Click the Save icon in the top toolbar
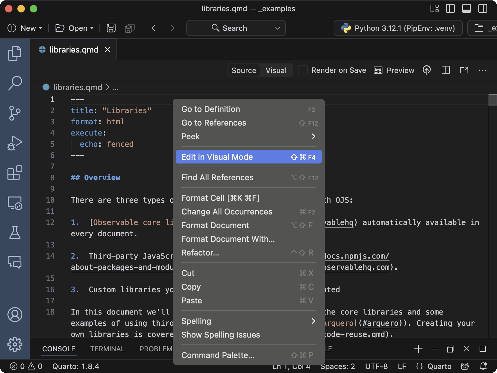 [x=111, y=28]
